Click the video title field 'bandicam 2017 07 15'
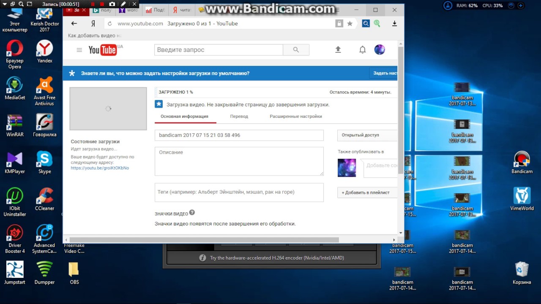This screenshot has width=541, height=304. tap(239, 135)
